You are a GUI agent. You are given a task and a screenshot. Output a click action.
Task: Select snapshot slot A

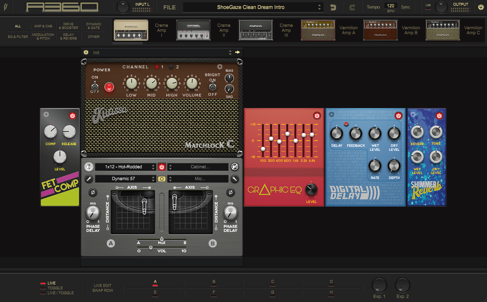(x=155, y=283)
